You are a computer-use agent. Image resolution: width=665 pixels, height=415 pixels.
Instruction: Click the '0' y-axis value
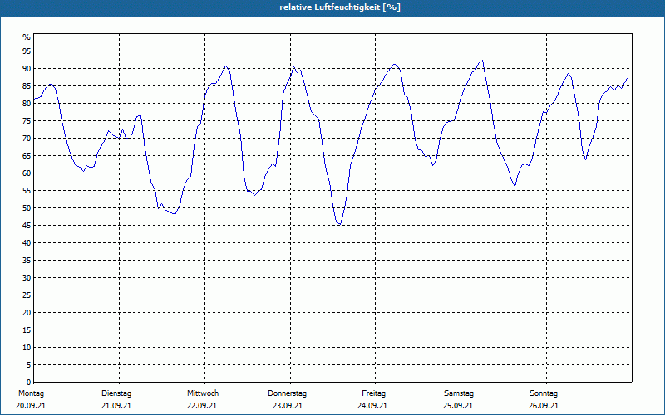point(28,383)
